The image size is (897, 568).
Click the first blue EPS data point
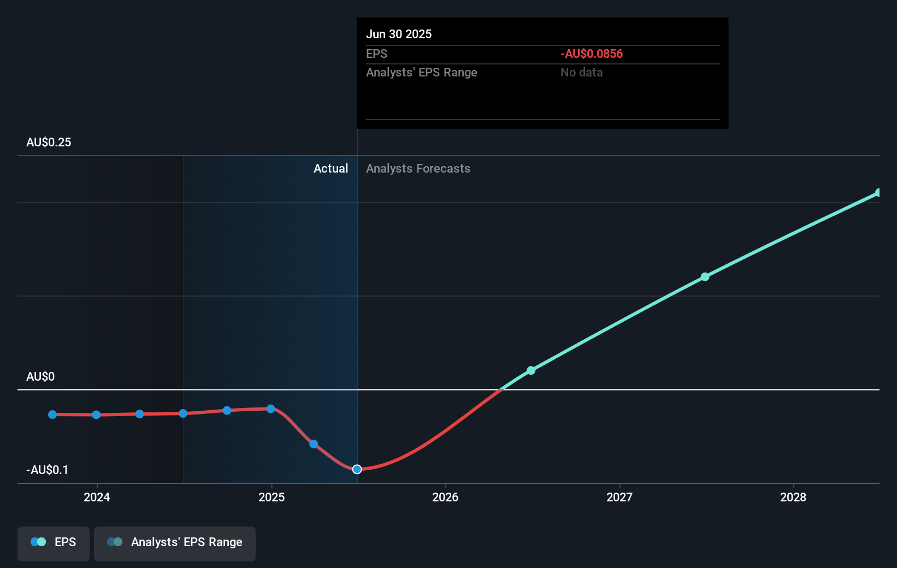click(x=52, y=415)
